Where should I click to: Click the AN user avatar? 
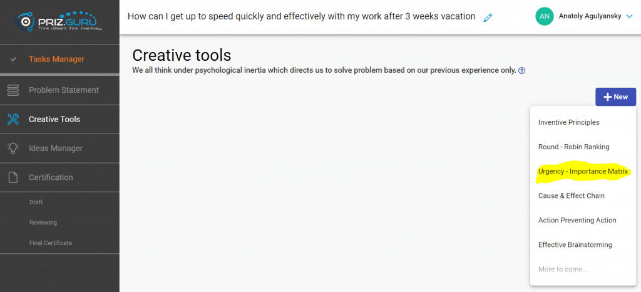tap(545, 17)
